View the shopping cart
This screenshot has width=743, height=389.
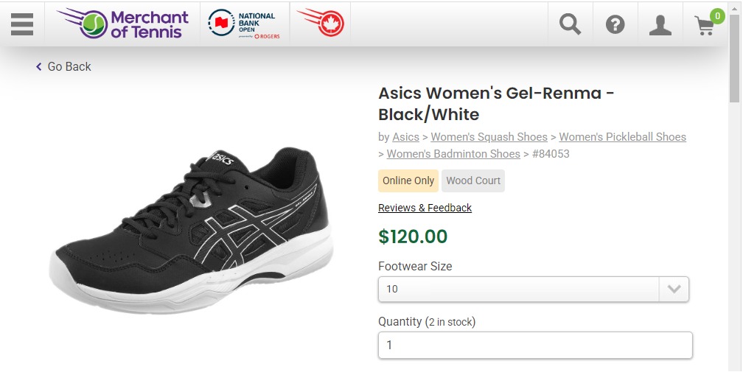coord(705,25)
